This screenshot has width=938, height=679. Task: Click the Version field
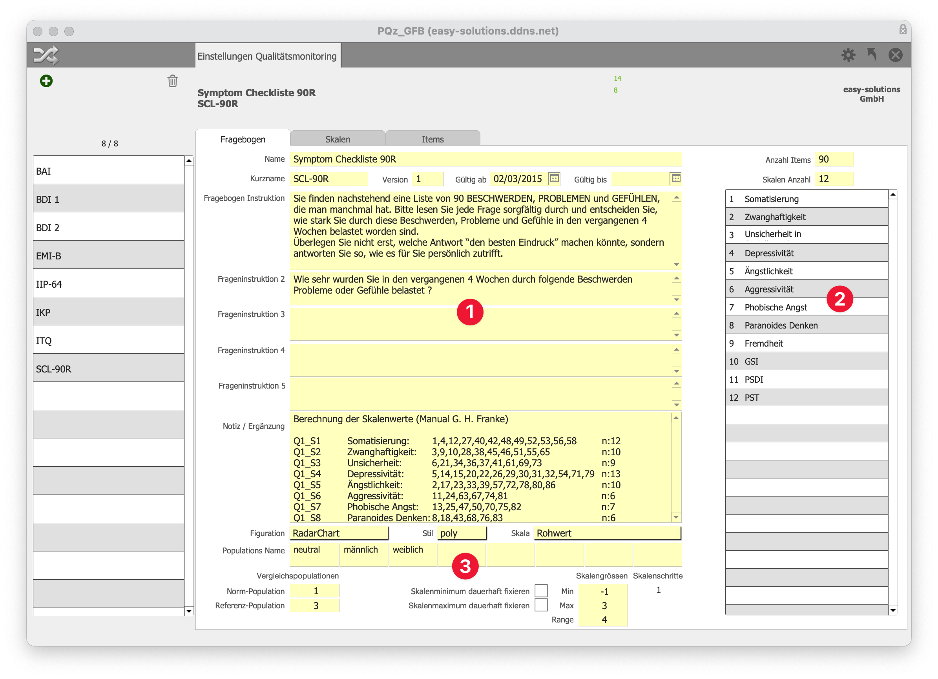428,179
